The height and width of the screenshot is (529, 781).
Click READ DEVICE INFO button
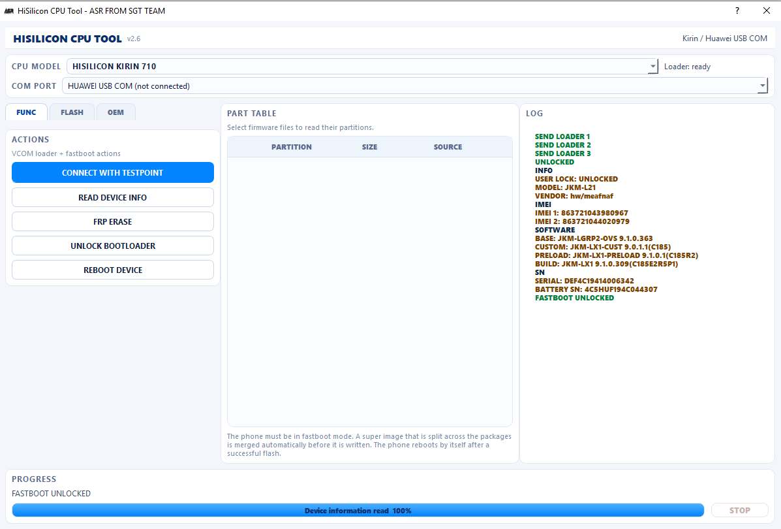tap(113, 197)
